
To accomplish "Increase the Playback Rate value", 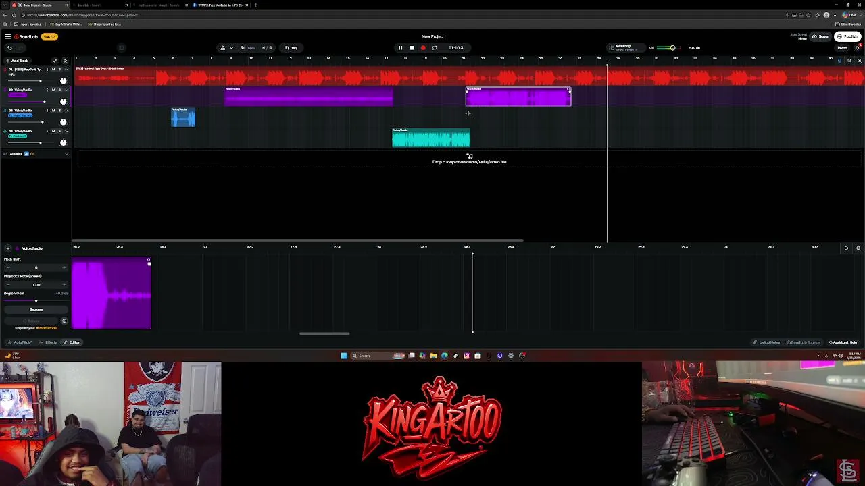I will 64,284.
